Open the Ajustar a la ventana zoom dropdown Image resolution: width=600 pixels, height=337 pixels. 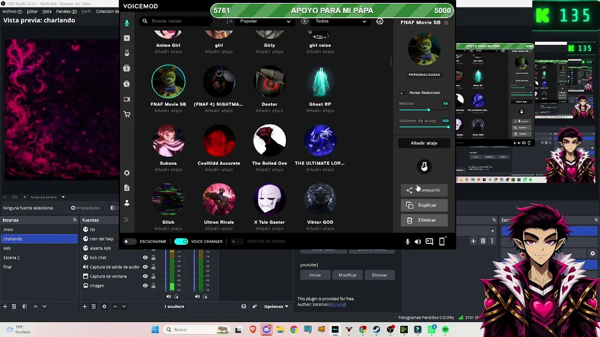(x=48, y=197)
